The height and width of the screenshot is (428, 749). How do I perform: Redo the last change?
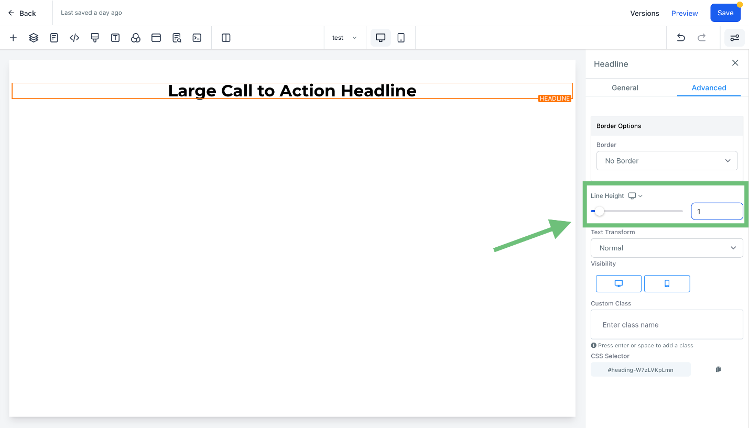coord(701,38)
